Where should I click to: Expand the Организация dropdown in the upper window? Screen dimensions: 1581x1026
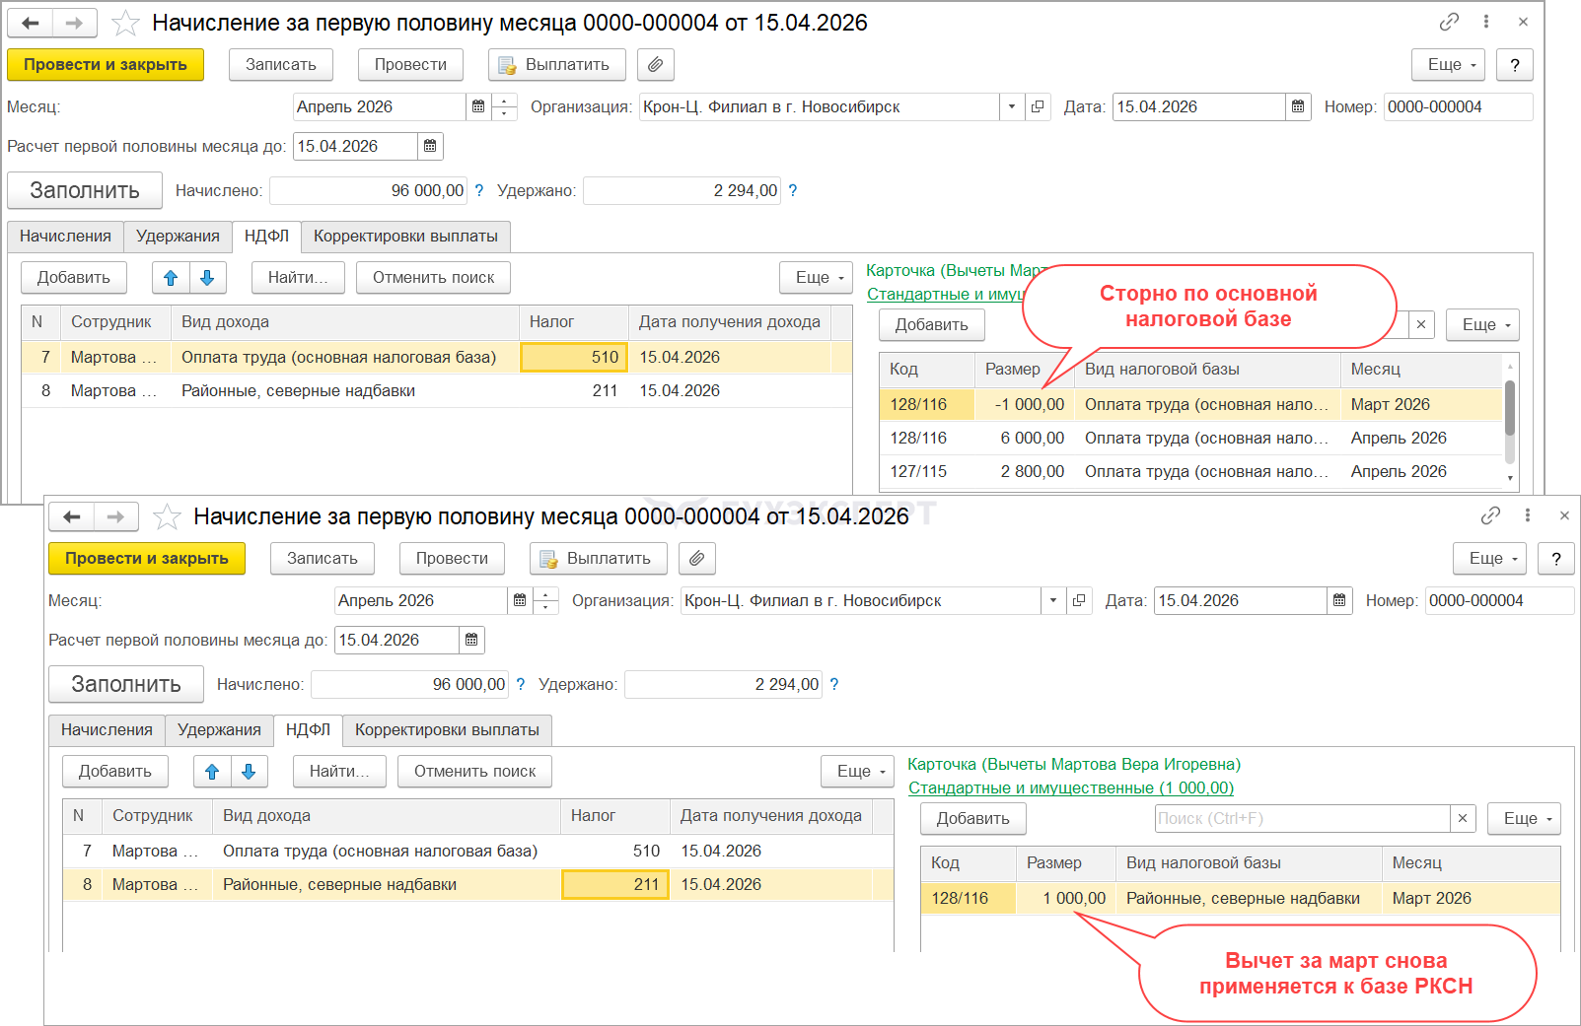pos(1012,106)
